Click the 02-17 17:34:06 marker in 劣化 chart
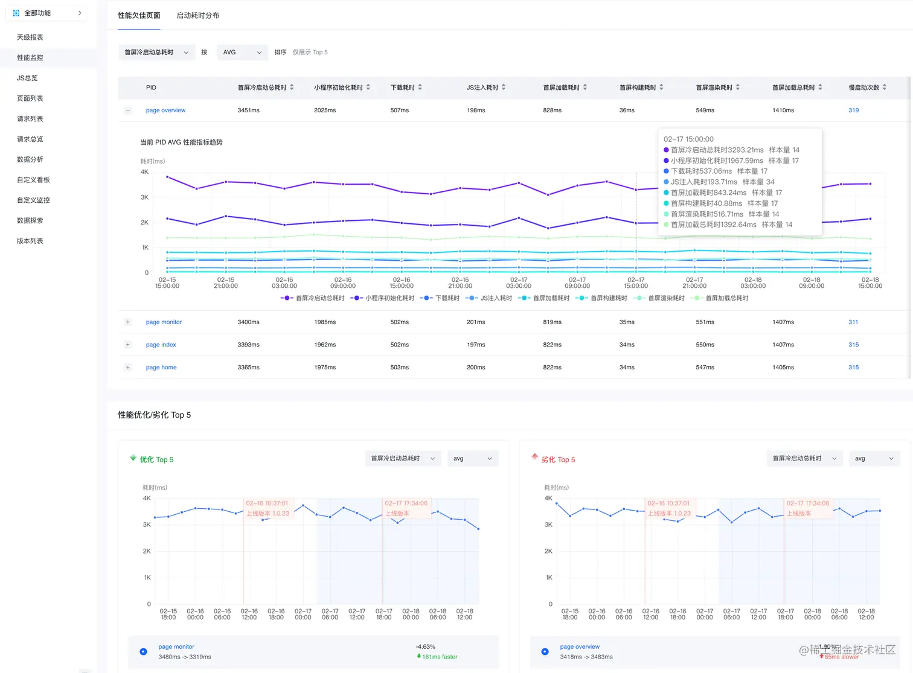Viewport: 913px width, 673px height. (x=808, y=508)
